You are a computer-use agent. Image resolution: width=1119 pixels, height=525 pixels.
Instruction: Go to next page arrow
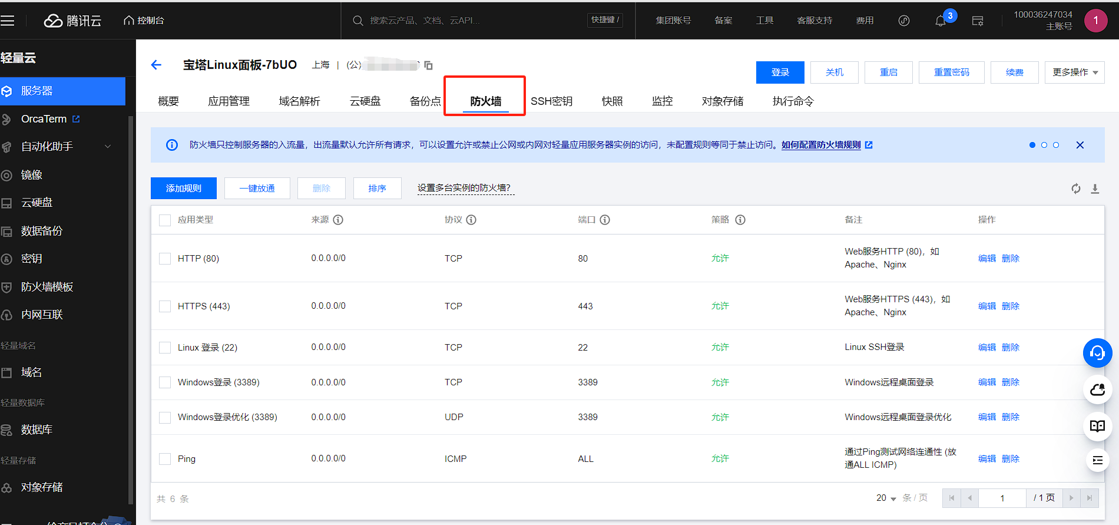tap(1071, 498)
